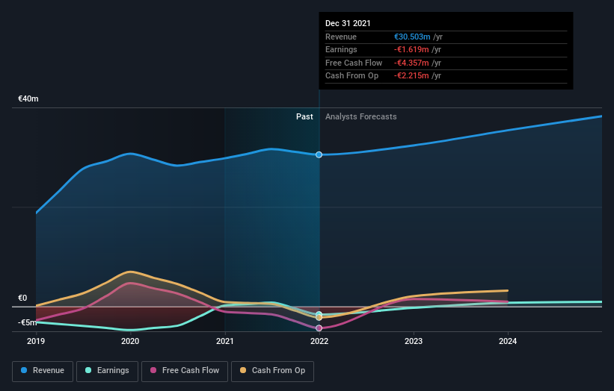
Task: Click the -€1.619m earnings value in tooltip
Action: pyautogui.click(x=411, y=49)
